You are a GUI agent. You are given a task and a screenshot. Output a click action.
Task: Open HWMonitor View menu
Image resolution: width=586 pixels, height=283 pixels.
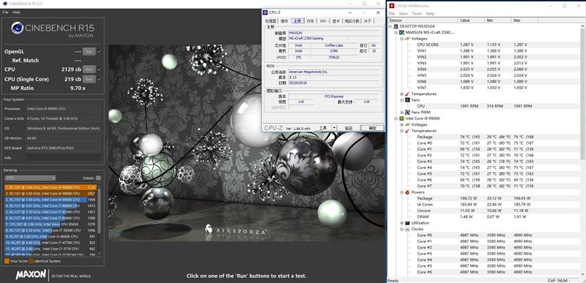pyautogui.click(x=404, y=13)
